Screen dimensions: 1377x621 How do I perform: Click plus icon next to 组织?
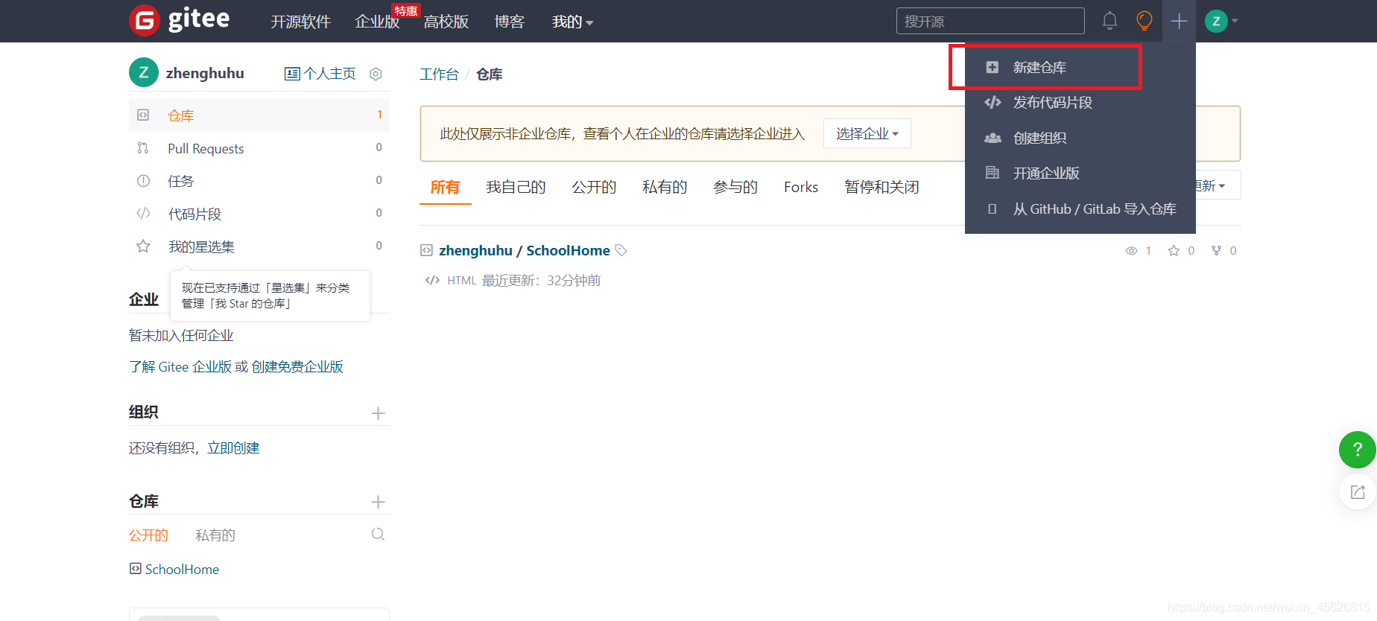coord(378,413)
